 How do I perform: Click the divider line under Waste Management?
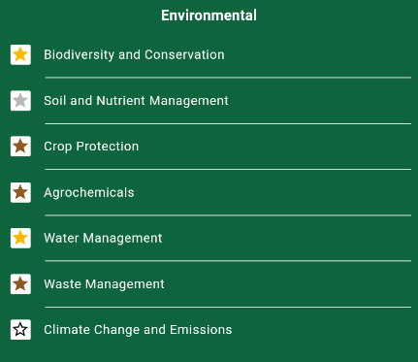[x=228, y=307]
